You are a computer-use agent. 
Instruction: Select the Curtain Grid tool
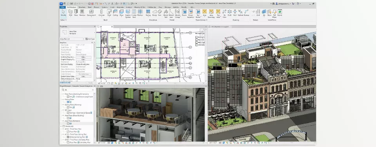tap(134, 14)
